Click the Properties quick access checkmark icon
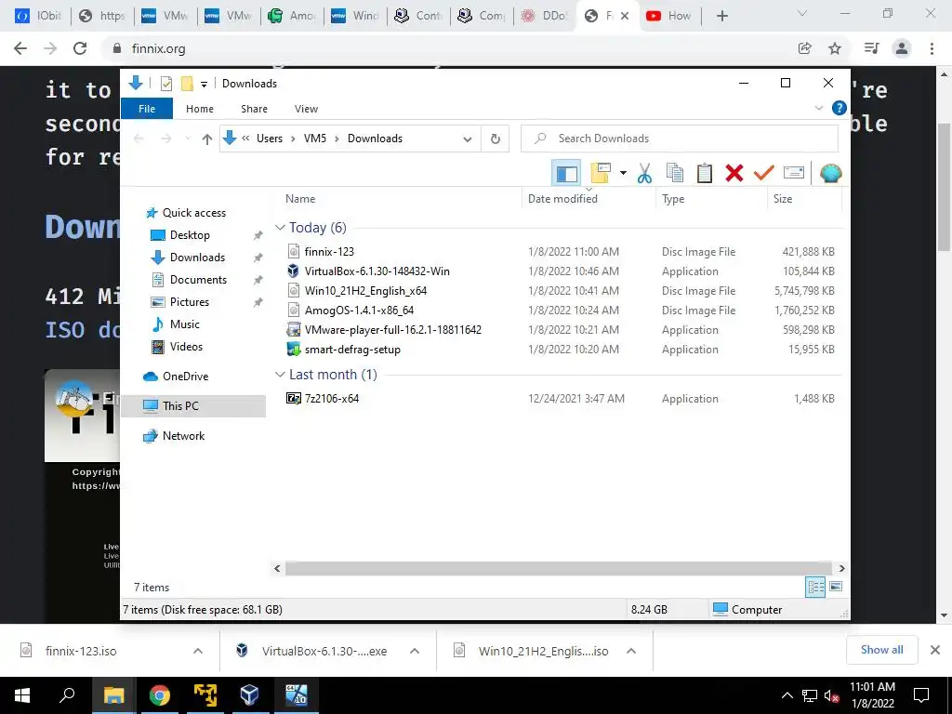 tap(166, 84)
